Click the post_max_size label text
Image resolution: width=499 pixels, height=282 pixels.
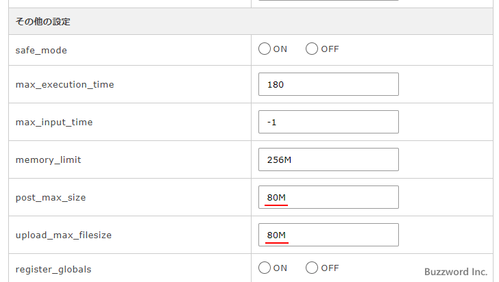click(51, 198)
